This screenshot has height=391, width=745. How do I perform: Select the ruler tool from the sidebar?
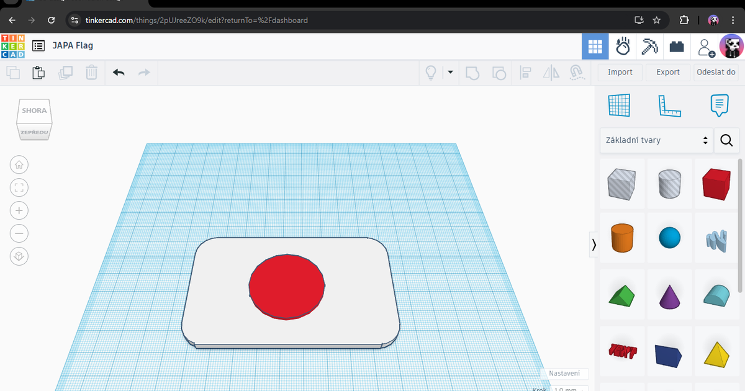(669, 105)
